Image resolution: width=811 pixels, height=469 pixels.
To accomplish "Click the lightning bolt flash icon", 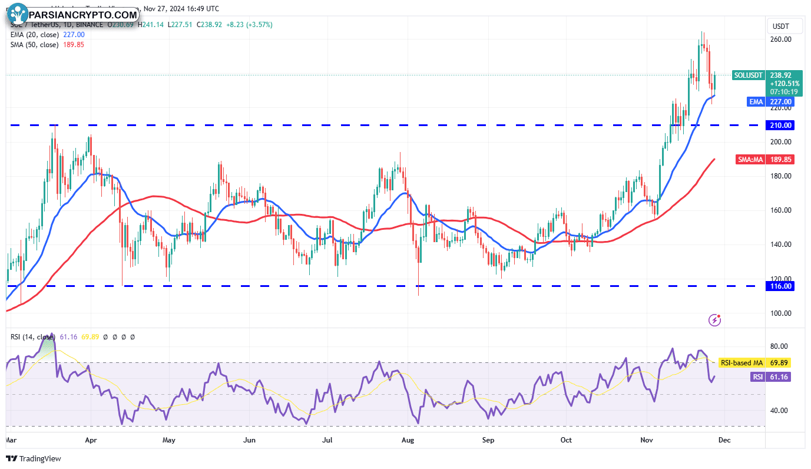I will 714,320.
